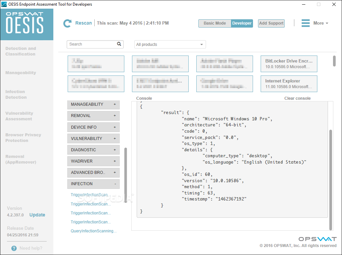Open the All products dropdown
Screen dimensions: 342x255
(170, 45)
